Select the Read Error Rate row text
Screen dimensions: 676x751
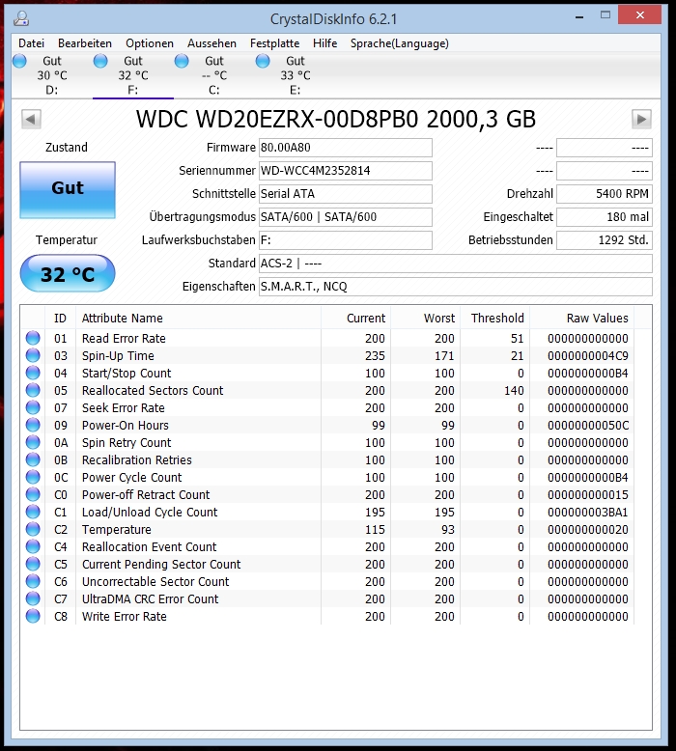124,338
